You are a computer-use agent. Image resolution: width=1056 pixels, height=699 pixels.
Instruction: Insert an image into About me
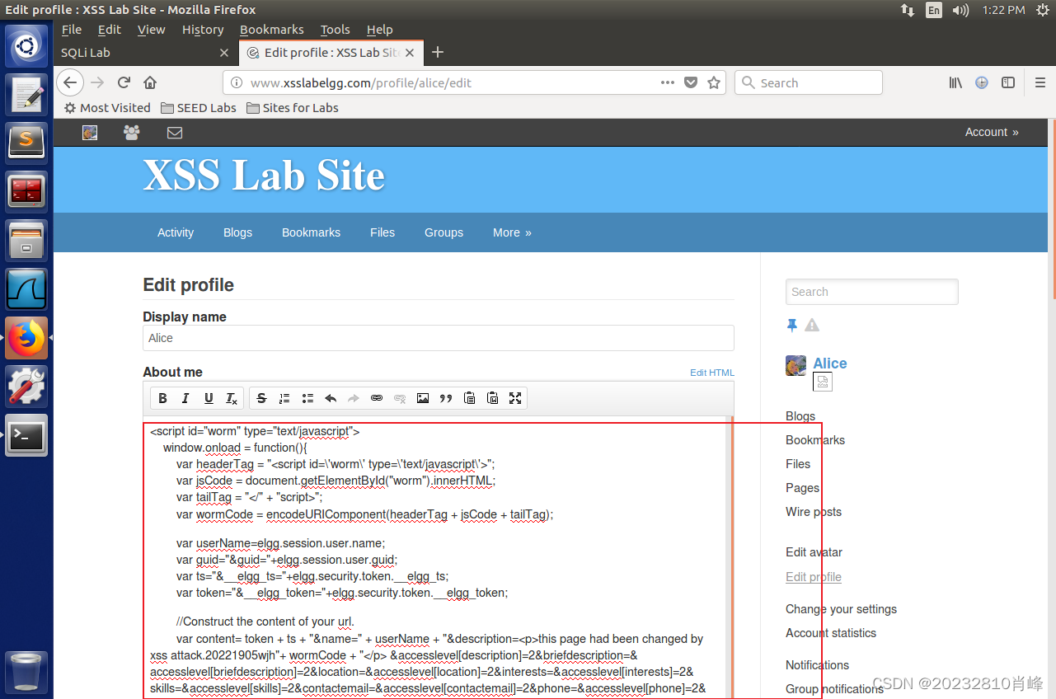click(x=423, y=398)
